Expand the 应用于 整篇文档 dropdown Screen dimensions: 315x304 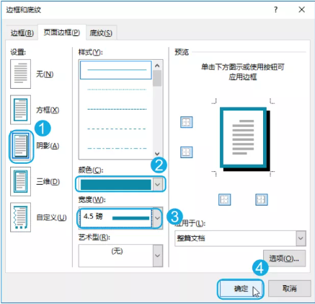pos(301,238)
